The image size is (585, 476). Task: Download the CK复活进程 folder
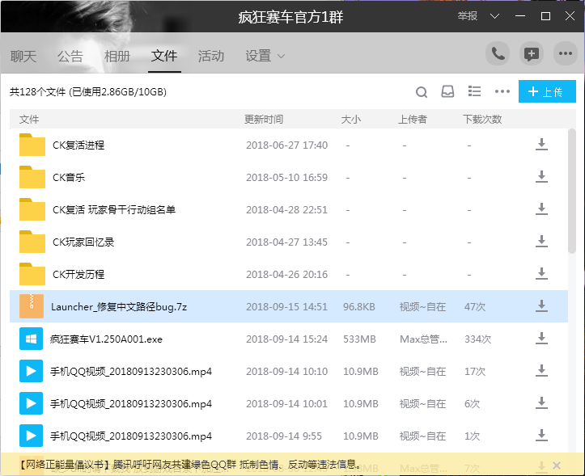tap(541, 145)
